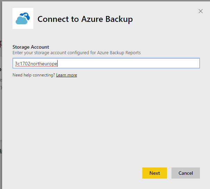Click the '3c1702northeurope' text in the field
The width and height of the screenshot is (210, 189).
point(36,64)
